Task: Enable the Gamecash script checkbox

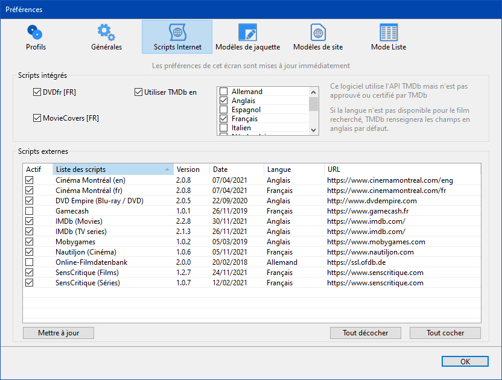Action: pyautogui.click(x=30, y=211)
